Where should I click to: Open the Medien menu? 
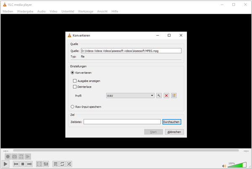[x=8, y=11]
